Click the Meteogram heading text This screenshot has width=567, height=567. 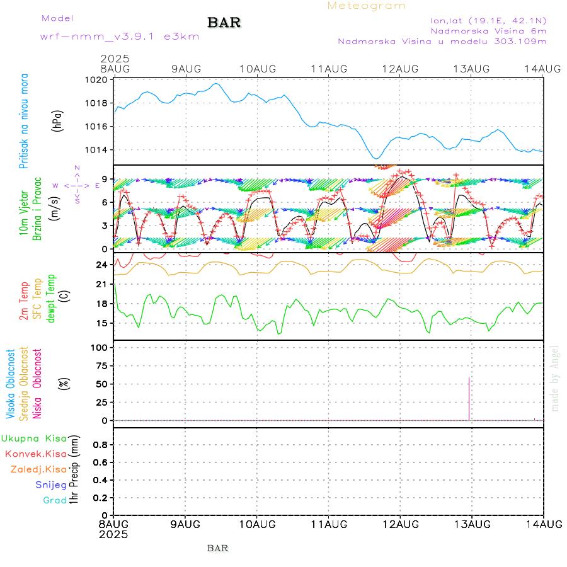(367, 6)
